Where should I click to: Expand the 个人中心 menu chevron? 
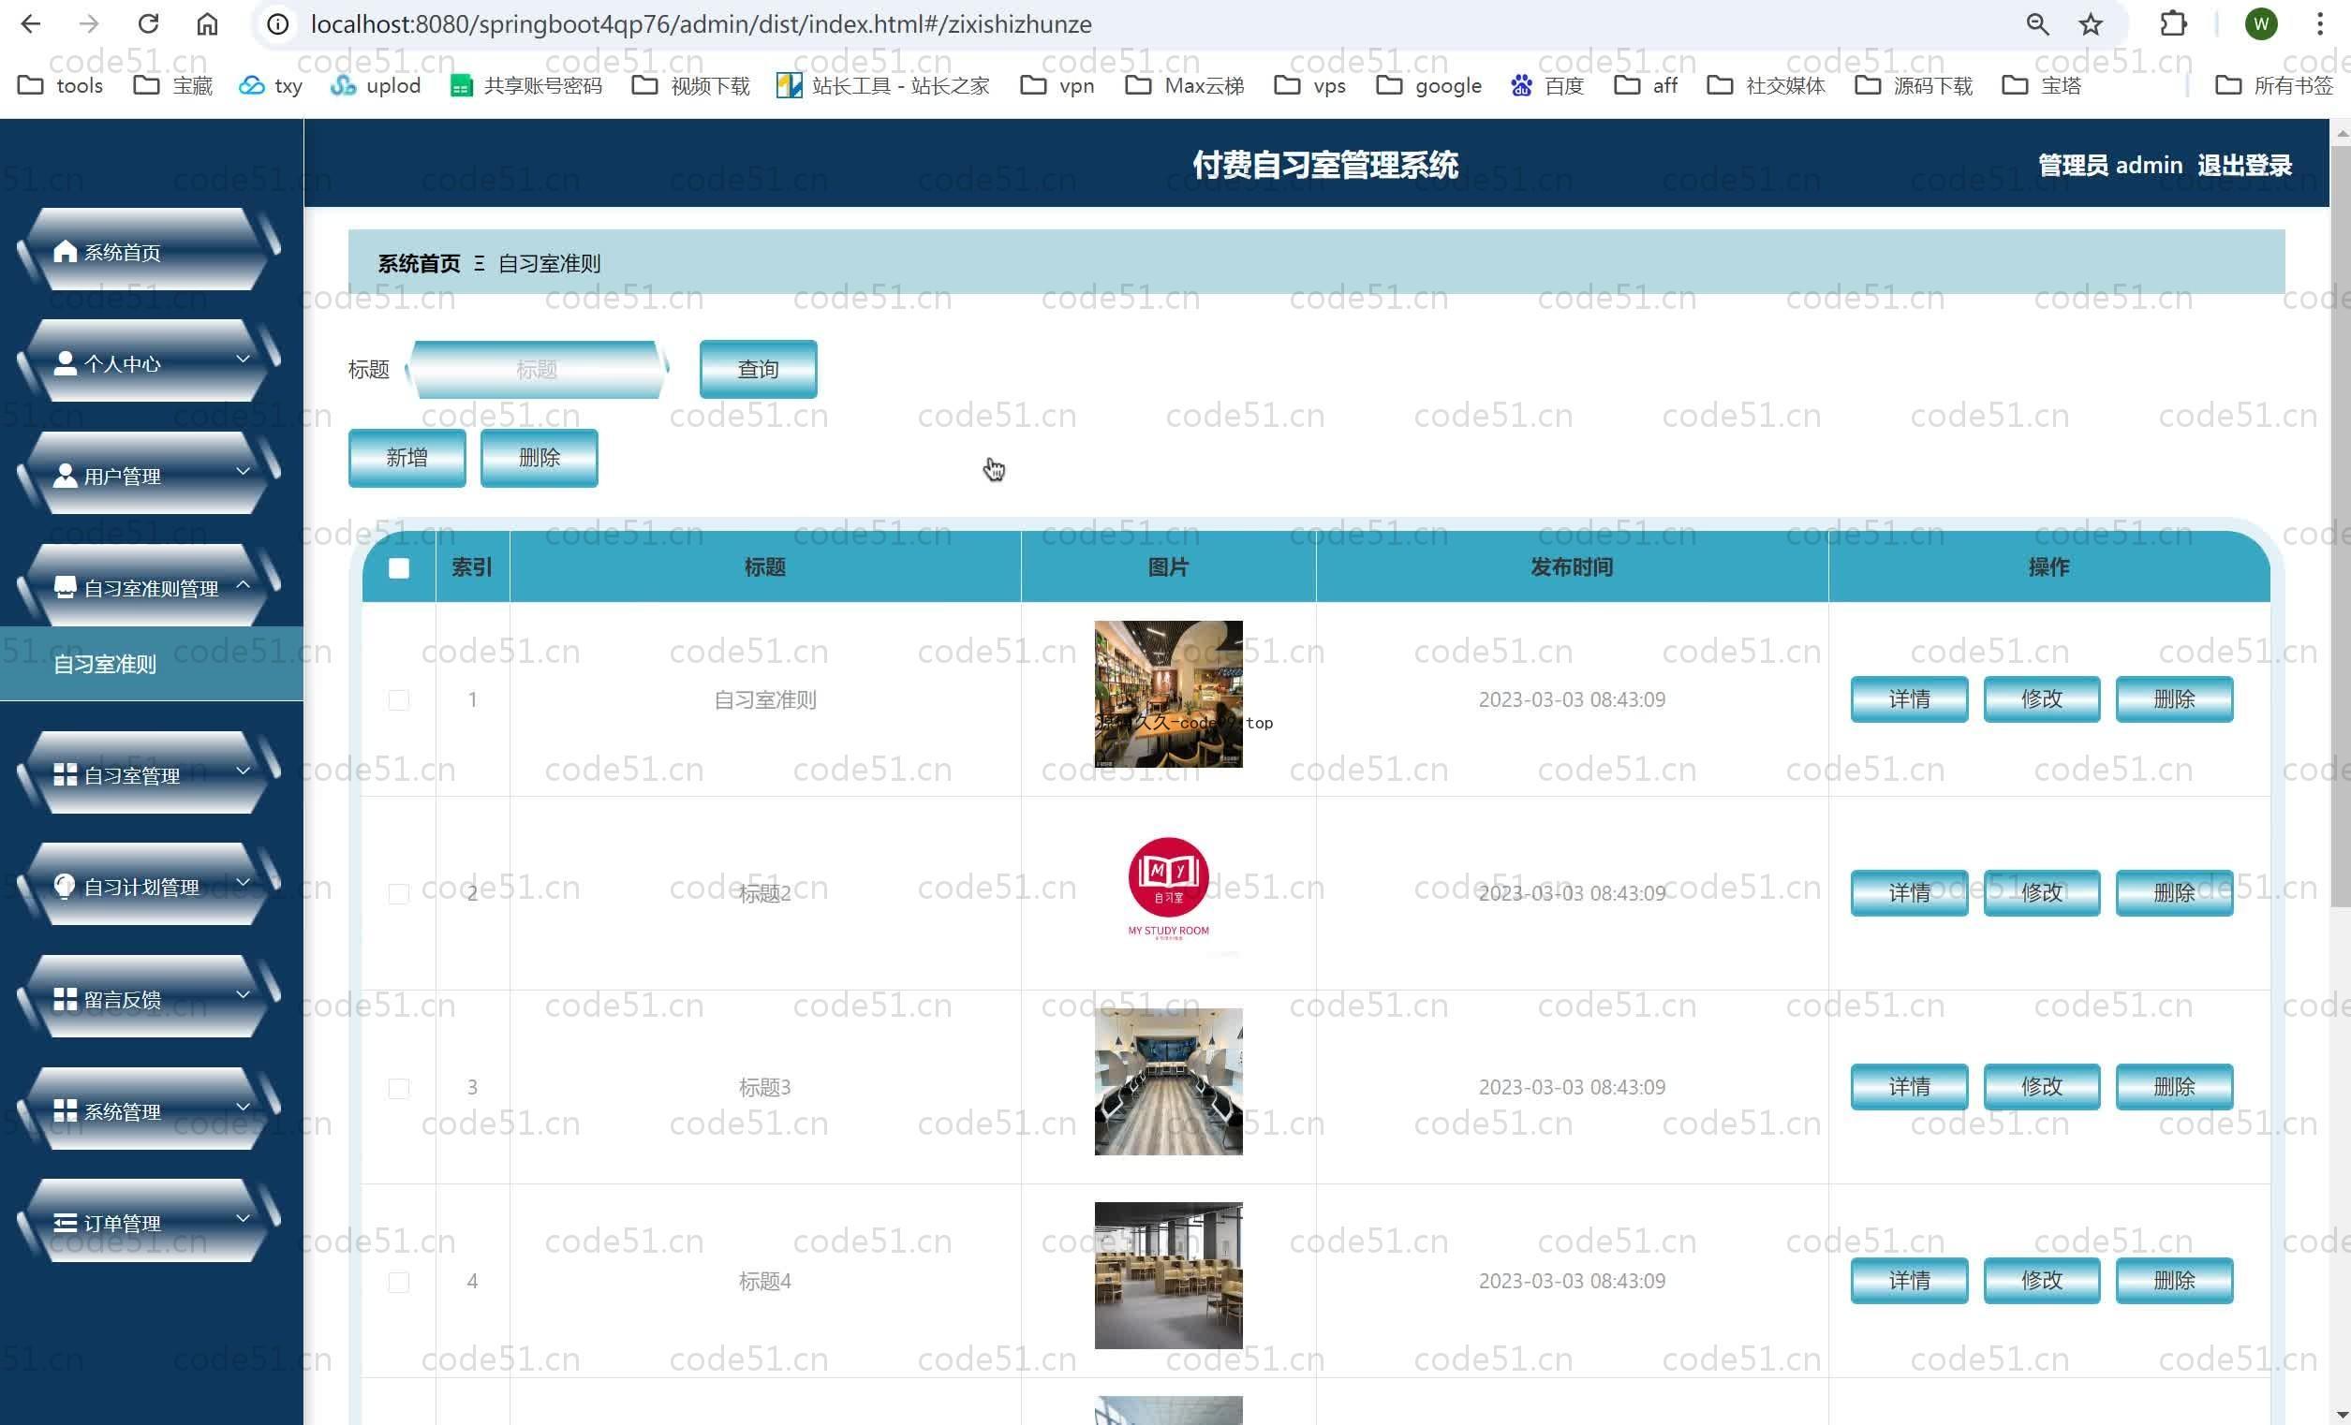(244, 359)
